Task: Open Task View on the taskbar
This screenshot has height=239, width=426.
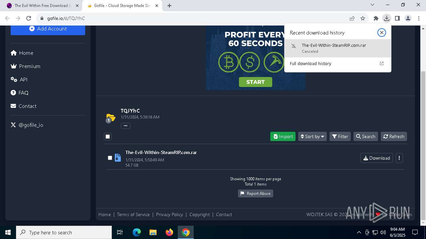Action: coord(120,232)
